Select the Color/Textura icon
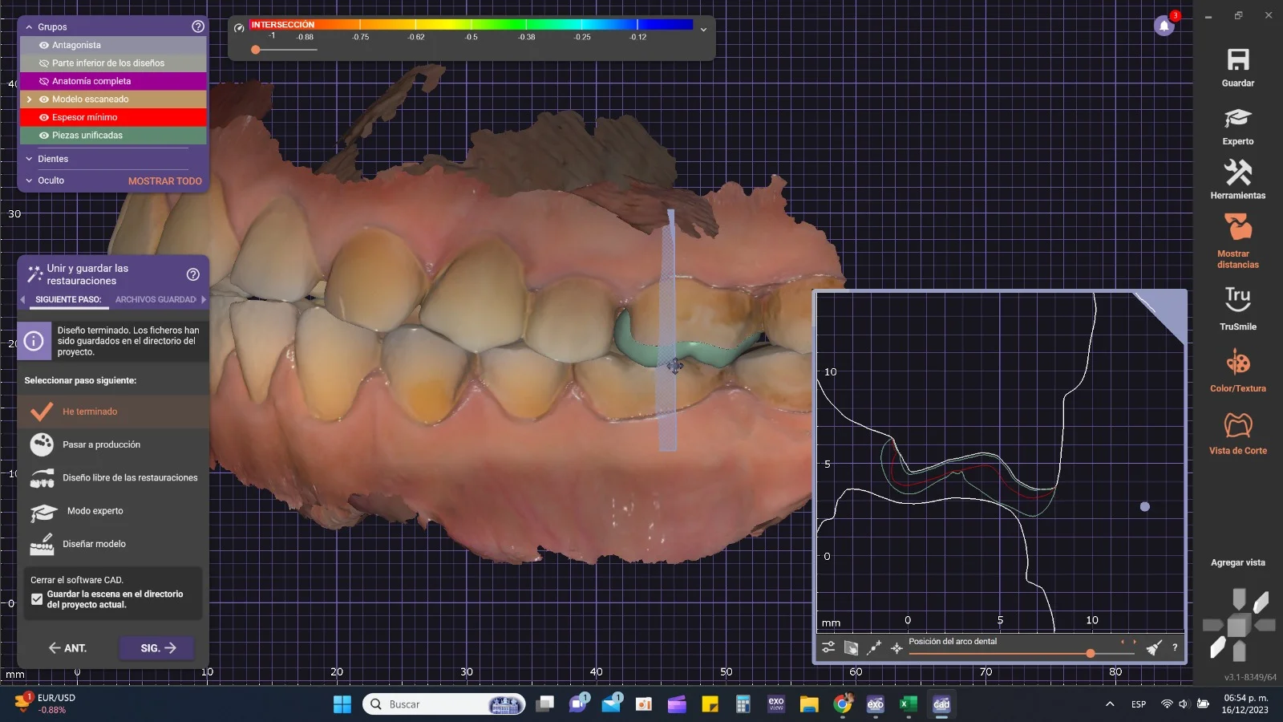Image resolution: width=1283 pixels, height=722 pixels. click(x=1237, y=363)
